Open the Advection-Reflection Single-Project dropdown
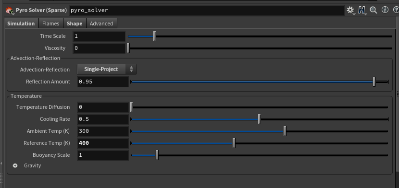Viewport: 399px width, 188px height. click(x=107, y=69)
